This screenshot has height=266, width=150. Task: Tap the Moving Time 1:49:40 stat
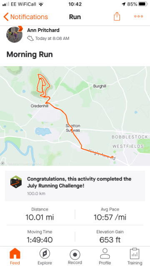(40, 237)
